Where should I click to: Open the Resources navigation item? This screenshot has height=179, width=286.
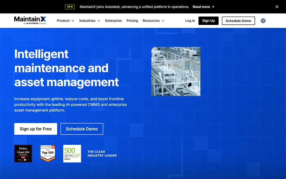pos(151,21)
